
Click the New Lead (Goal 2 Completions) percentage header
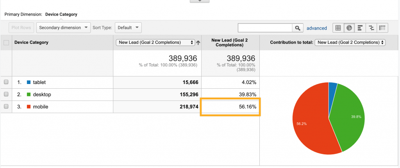coord(230,42)
